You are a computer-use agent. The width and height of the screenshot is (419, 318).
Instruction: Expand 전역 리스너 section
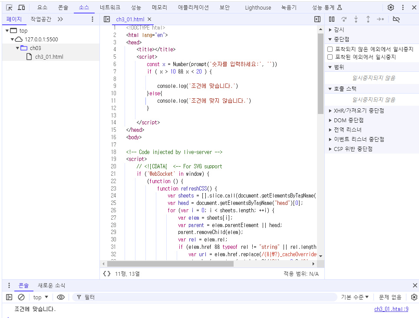tap(330, 130)
